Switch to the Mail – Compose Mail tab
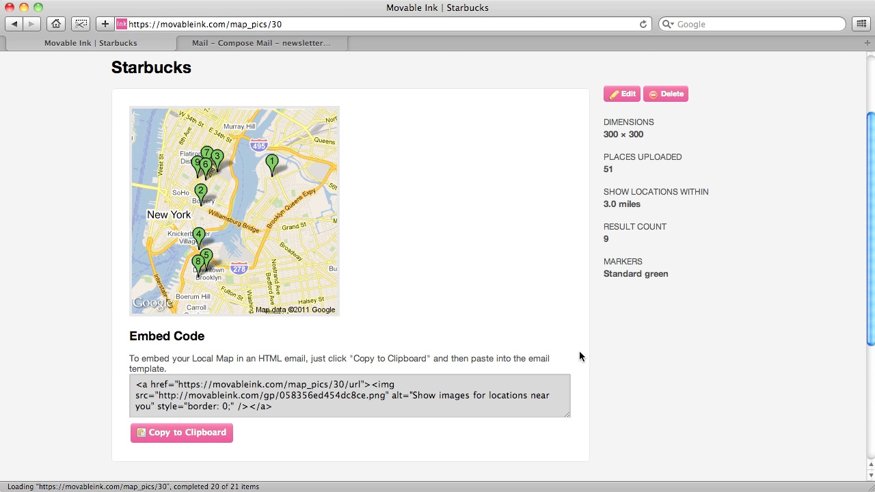 tap(261, 43)
